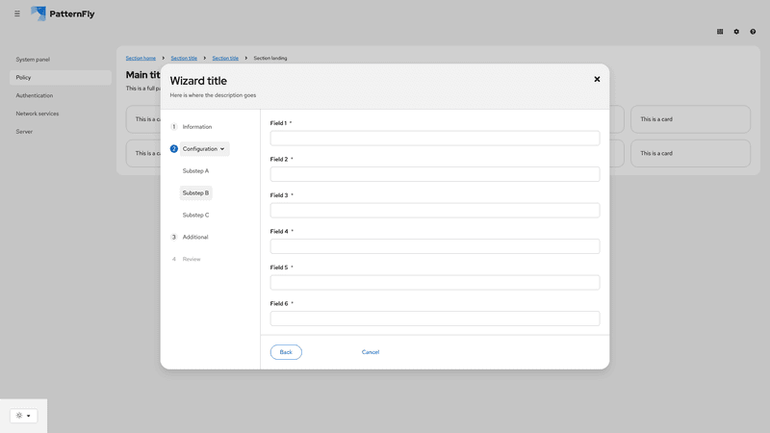Collapse the Configuration step
The image size is (770, 433).
coord(204,149)
